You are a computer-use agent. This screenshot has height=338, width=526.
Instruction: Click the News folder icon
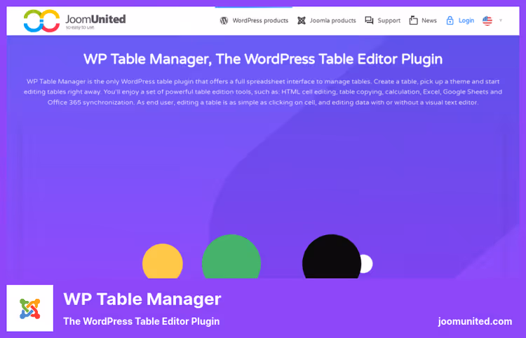pyautogui.click(x=413, y=20)
